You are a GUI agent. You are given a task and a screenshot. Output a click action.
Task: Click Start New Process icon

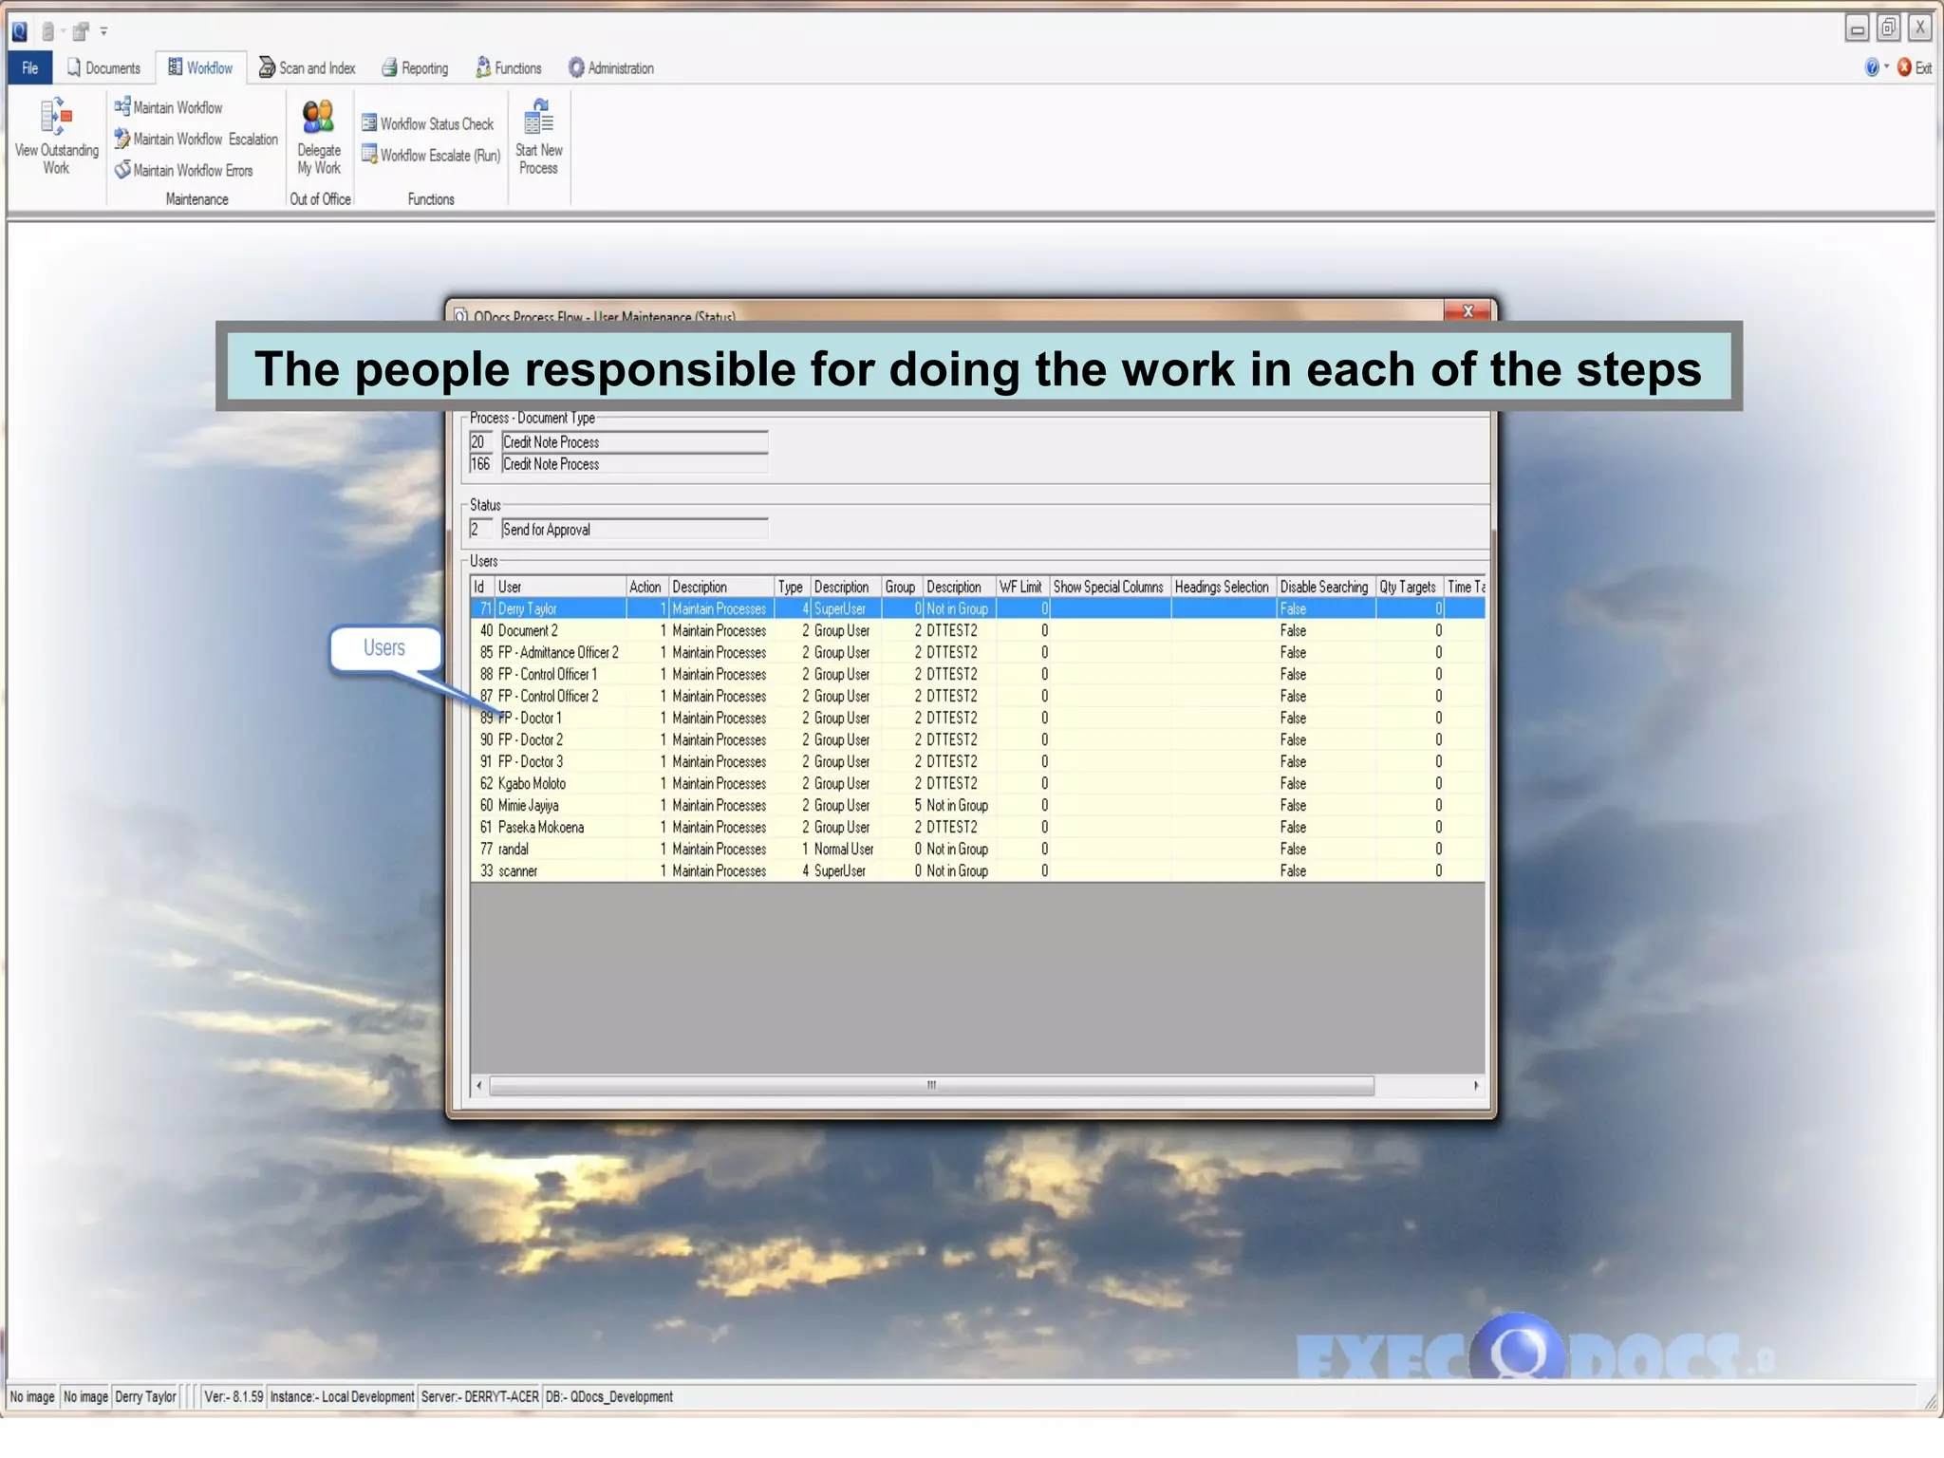538,118
